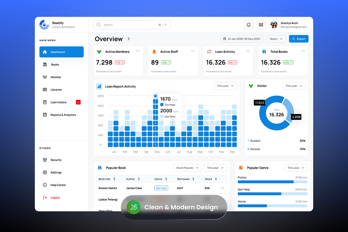Click the 17% decrease badge
Viewport: 348px width, 232px height.
[x=119, y=62]
